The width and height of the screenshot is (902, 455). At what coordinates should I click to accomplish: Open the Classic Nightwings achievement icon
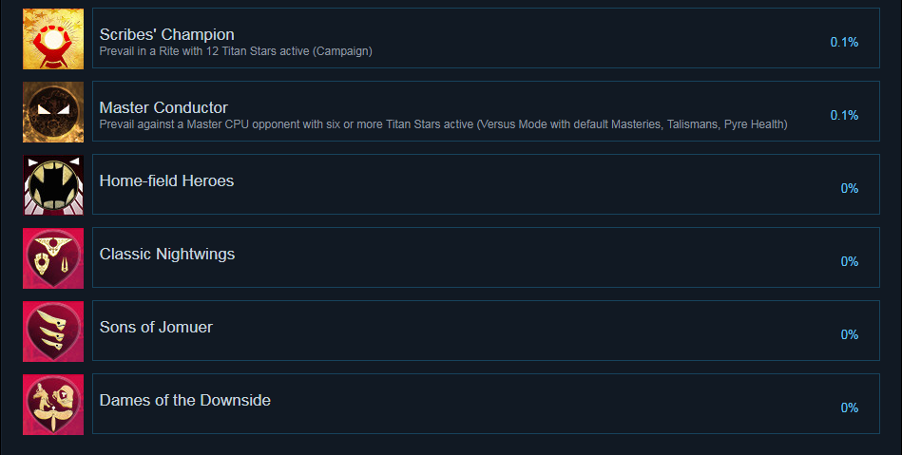(53, 258)
